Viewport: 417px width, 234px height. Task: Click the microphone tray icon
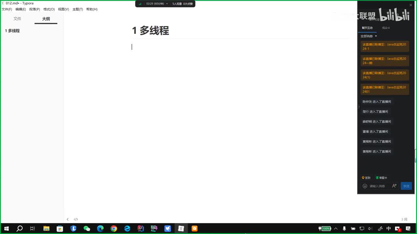(344, 228)
